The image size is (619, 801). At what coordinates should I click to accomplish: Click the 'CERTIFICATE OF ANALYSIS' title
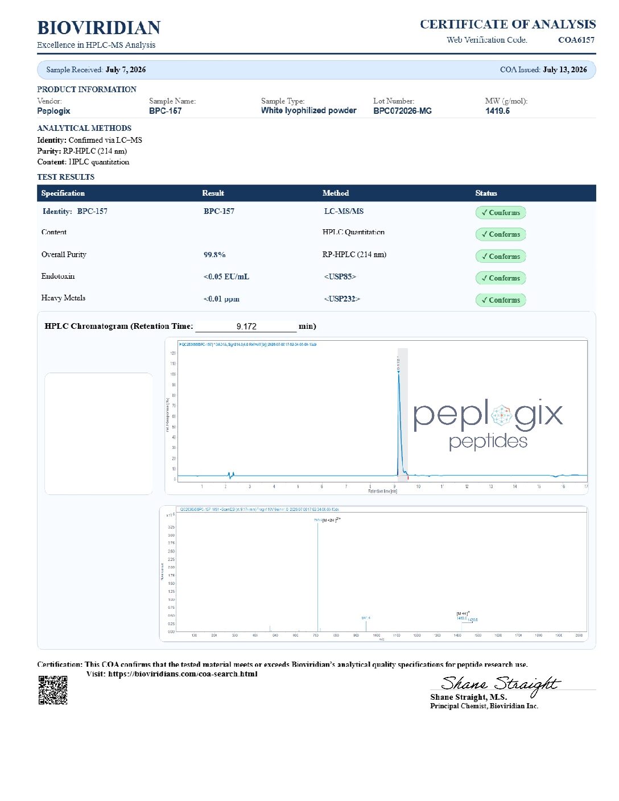point(507,24)
